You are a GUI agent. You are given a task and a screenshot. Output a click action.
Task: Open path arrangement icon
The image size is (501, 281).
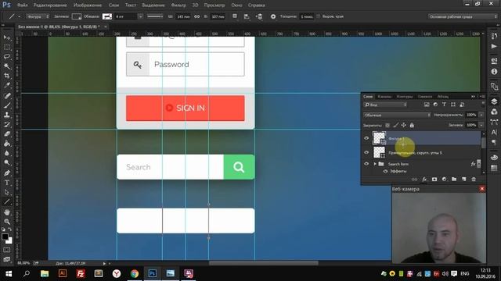(259, 16)
